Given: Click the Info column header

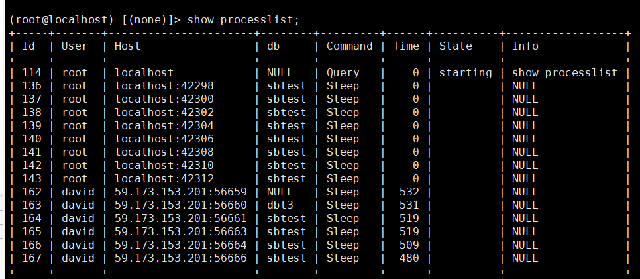Looking at the screenshot, I should click(525, 46).
